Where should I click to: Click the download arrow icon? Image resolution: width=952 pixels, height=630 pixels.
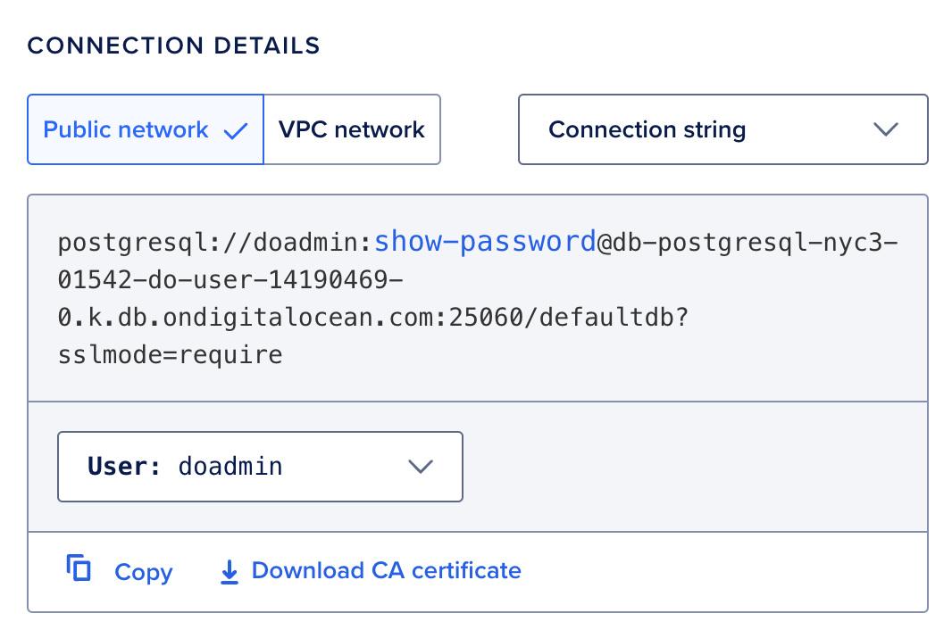230,572
